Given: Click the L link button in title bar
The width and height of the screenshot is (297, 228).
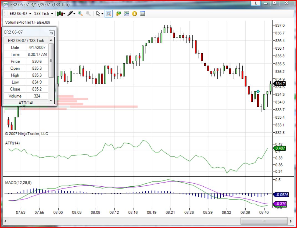Looking at the screenshot, I should coord(256,3).
